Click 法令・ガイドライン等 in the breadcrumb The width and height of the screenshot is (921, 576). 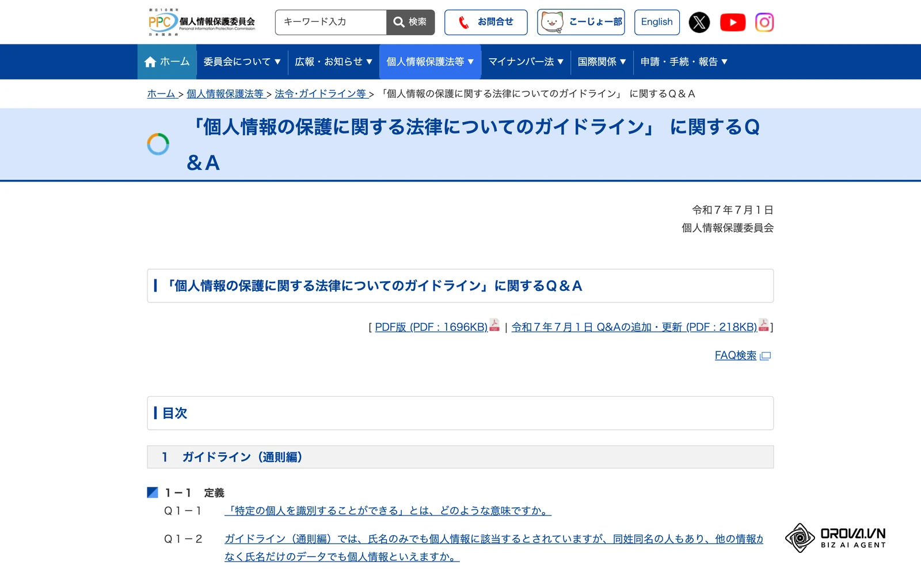[x=321, y=94]
